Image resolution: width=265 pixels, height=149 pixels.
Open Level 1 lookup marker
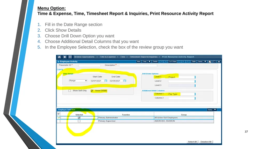pyautogui.click(x=195, y=77)
